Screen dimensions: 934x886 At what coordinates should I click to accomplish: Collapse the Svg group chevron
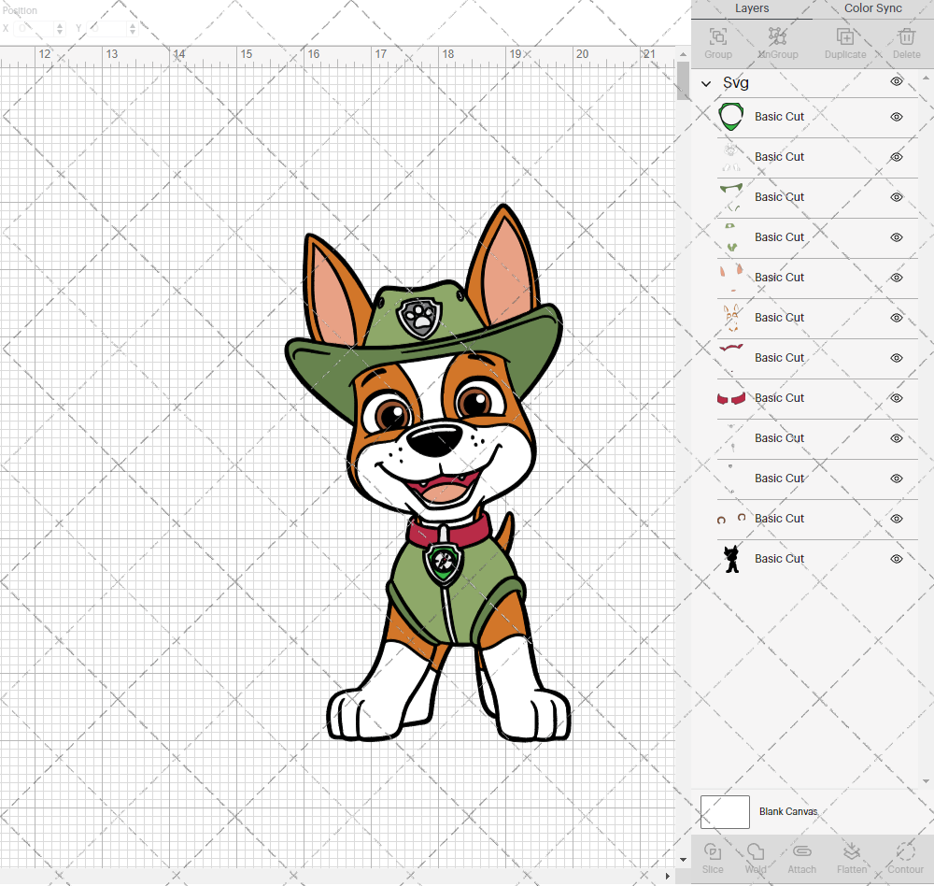point(706,83)
